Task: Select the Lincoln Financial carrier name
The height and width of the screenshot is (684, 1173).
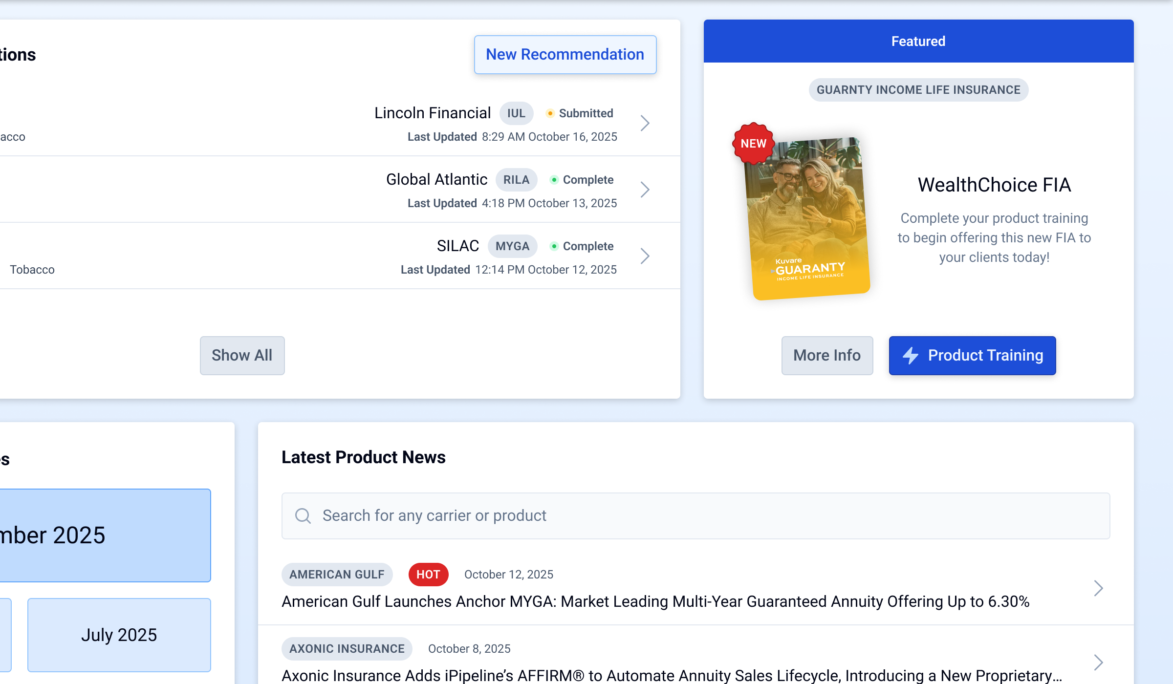Action: pyautogui.click(x=433, y=113)
